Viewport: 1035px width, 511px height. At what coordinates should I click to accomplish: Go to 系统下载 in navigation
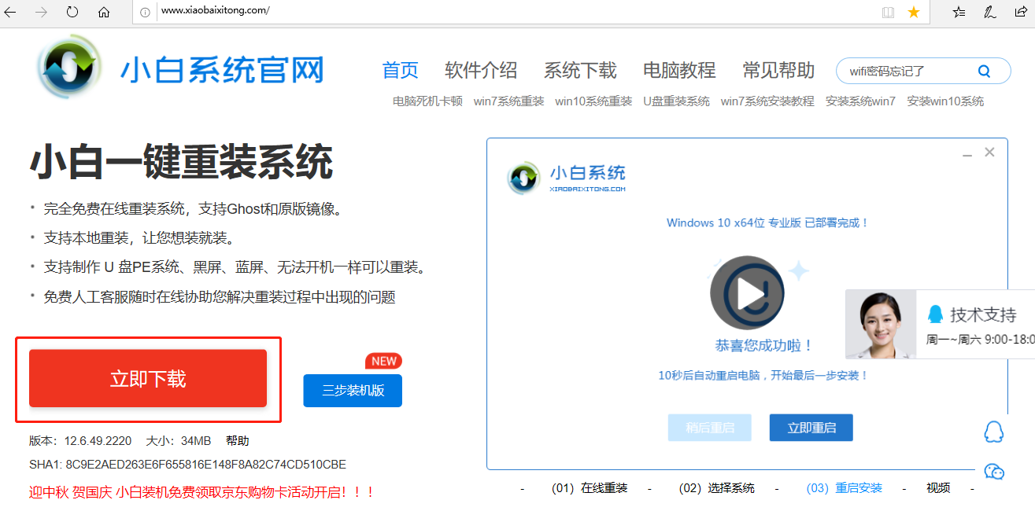tap(580, 70)
